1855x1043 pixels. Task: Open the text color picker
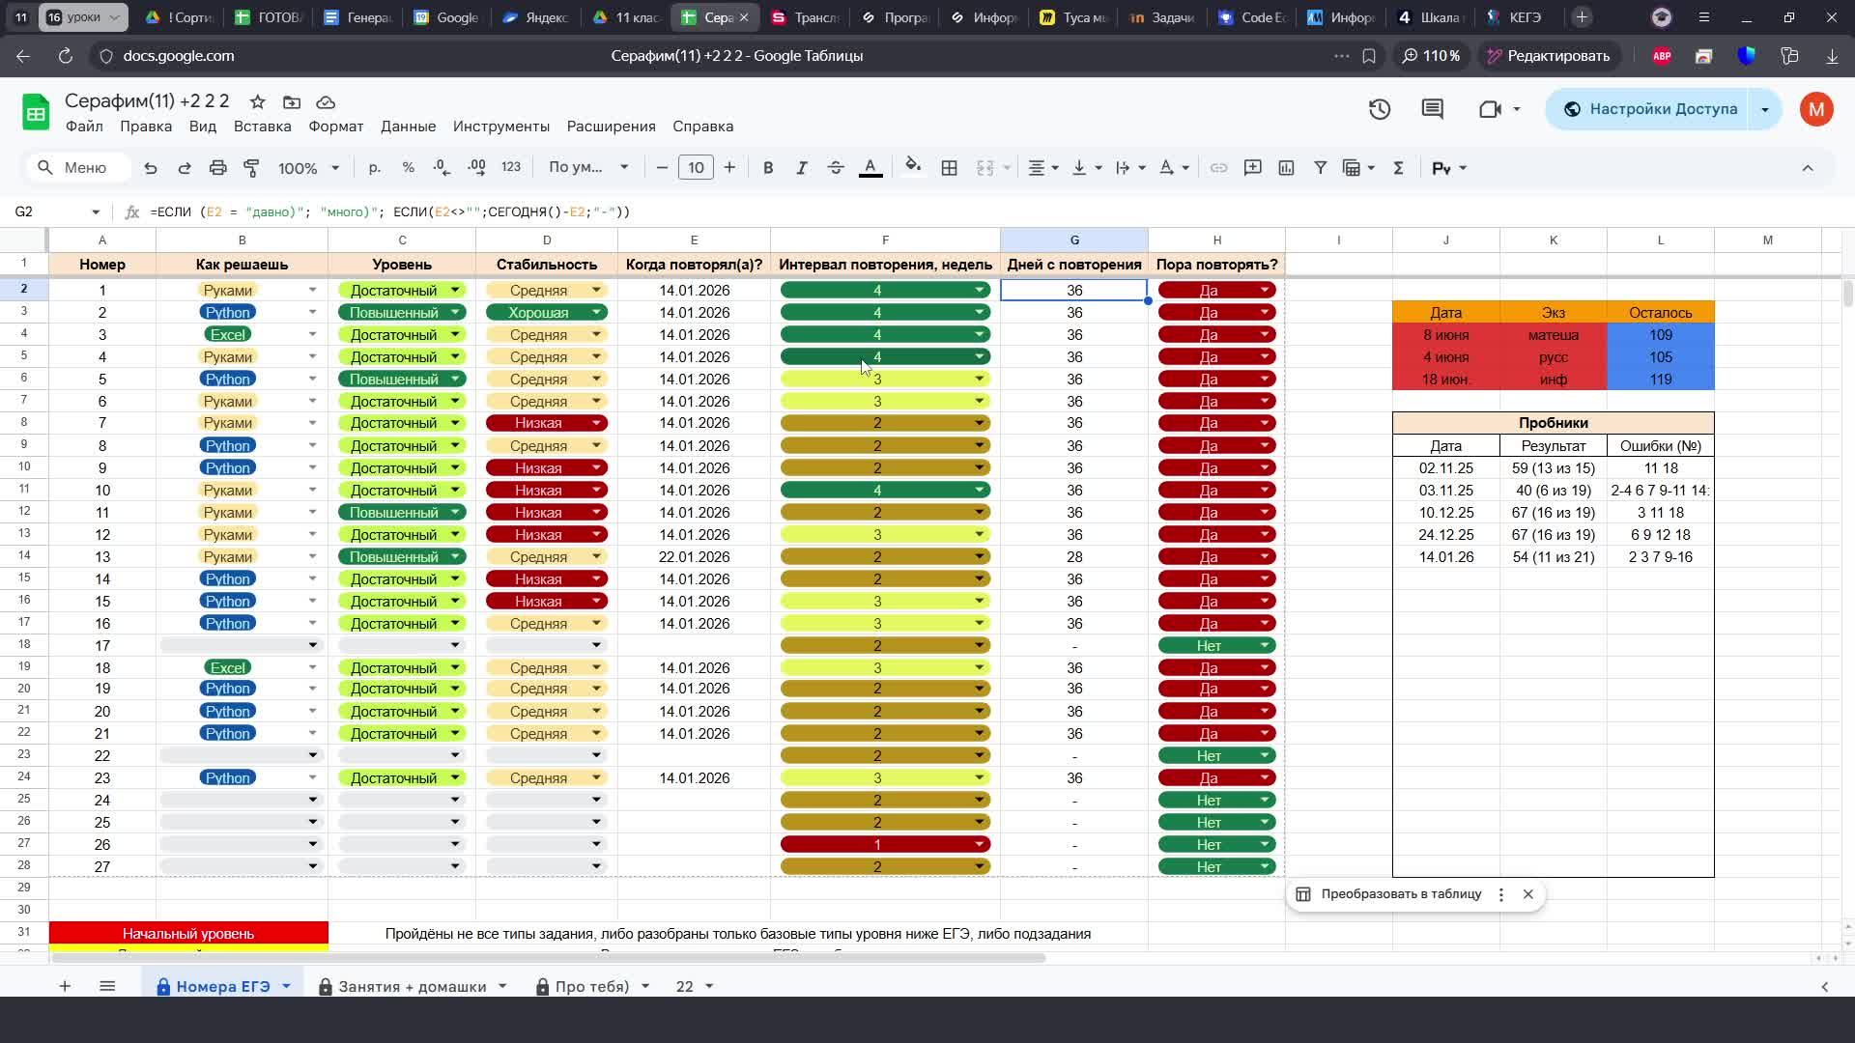[x=870, y=168]
